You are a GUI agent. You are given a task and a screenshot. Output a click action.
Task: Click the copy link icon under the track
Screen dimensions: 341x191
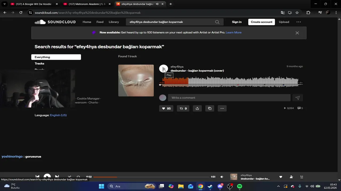[x=210, y=108]
